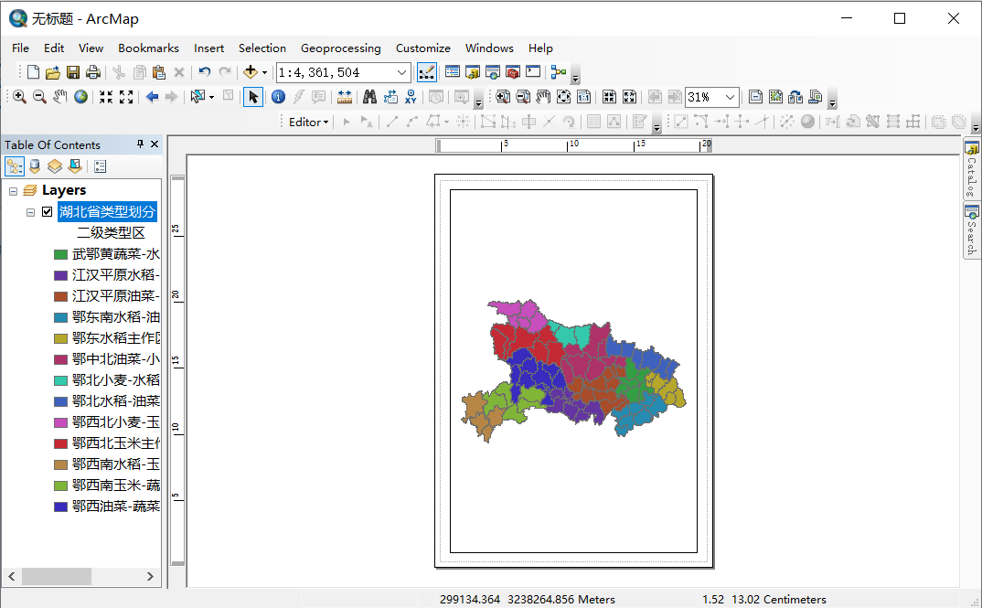Image resolution: width=982 pixels, height=608 pixels.
Task: Toggle auto-hide pin on Table Of Contents
Action: (x=140, y=144)
